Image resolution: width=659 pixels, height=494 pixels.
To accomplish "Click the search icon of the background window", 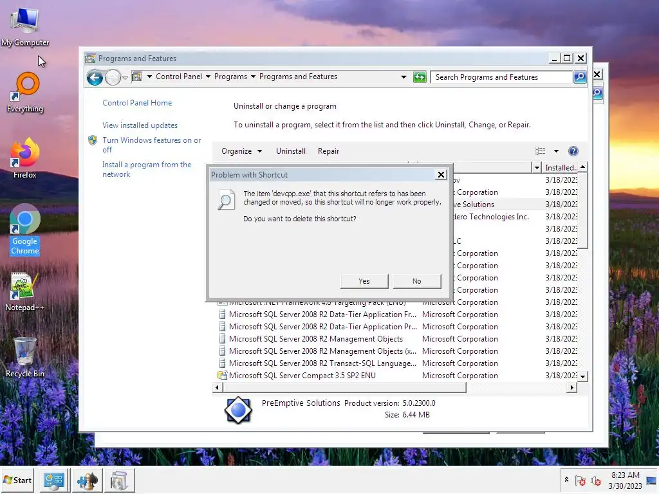I will pyautogui.click(x=598, y=93).
